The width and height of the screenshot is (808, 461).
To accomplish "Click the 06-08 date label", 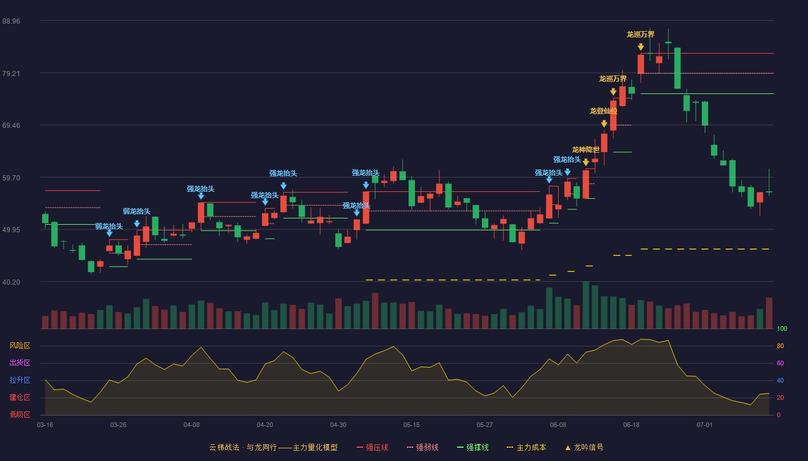I will pos(558,425).
